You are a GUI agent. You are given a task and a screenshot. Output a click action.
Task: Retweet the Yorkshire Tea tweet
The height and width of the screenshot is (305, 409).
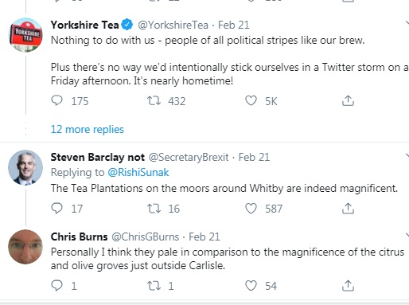click(154, 101)
